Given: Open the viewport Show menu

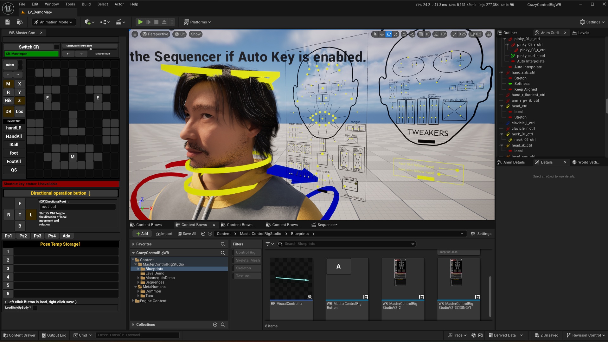Looking at the screenshot, I should coord(195,34).
